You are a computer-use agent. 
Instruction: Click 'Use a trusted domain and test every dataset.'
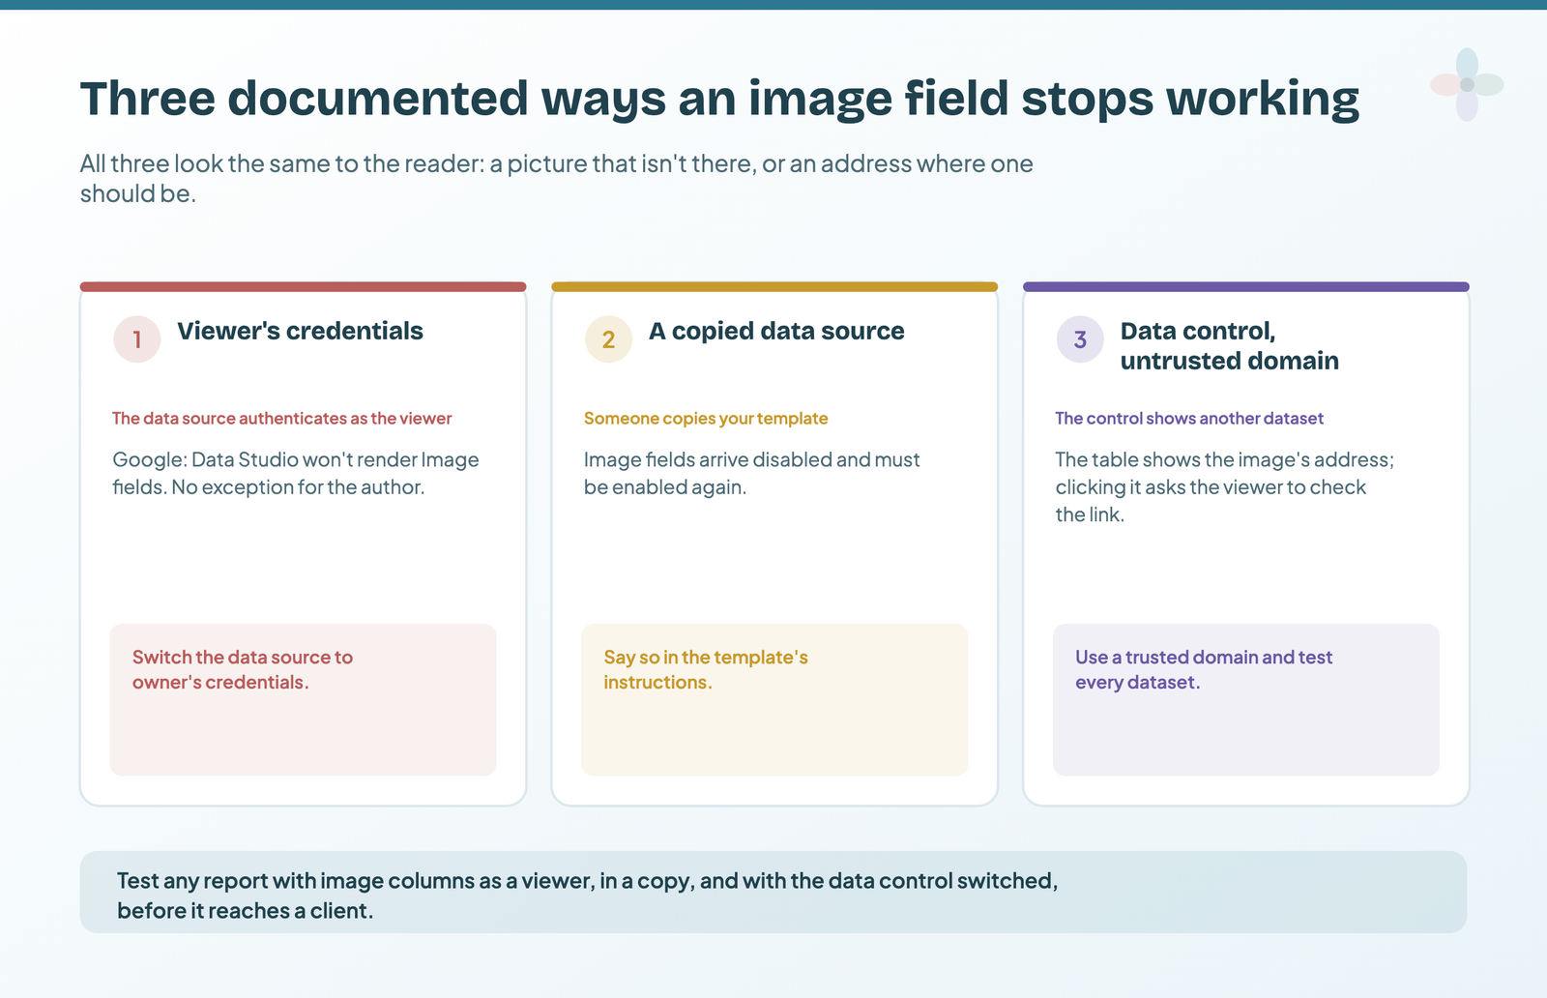tap(1204, 669)
